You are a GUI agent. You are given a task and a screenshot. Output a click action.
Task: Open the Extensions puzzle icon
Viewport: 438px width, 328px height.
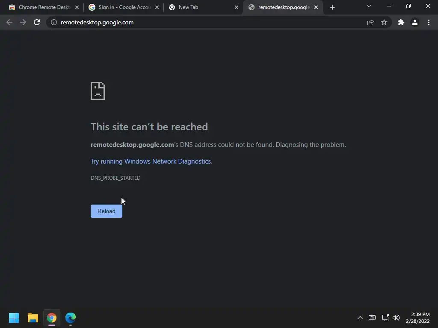pyautogui.click(x=401, y=22)
